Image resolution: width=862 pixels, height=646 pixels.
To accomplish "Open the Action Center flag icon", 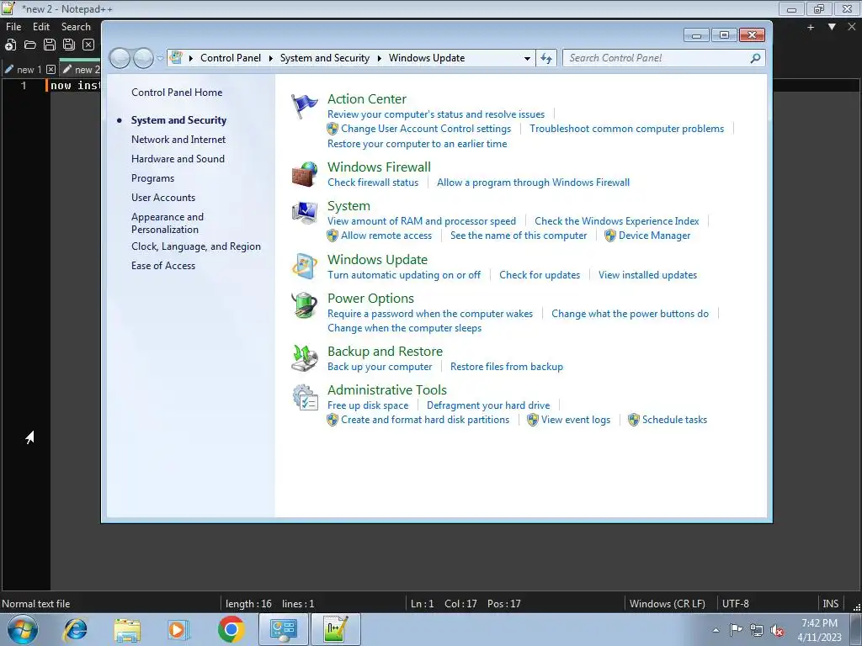I will pos(304,107).
